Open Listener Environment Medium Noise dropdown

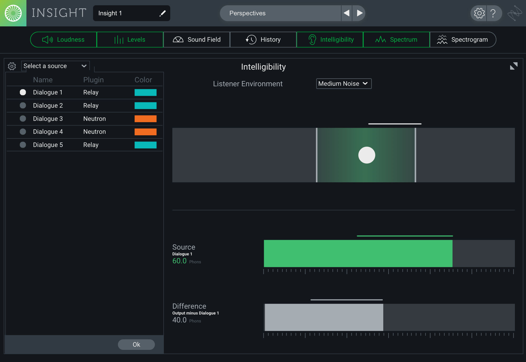344,84
